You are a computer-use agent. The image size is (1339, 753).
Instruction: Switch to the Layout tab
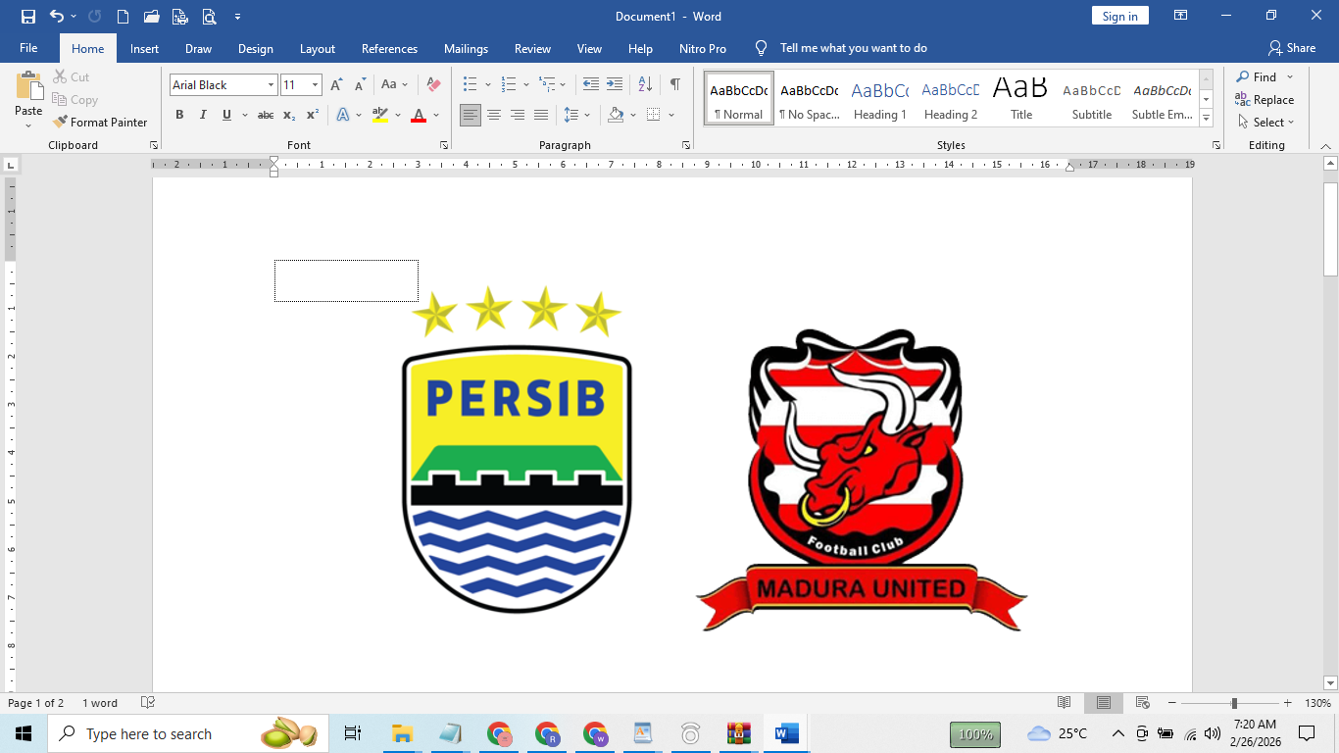(x=317, y=48)
